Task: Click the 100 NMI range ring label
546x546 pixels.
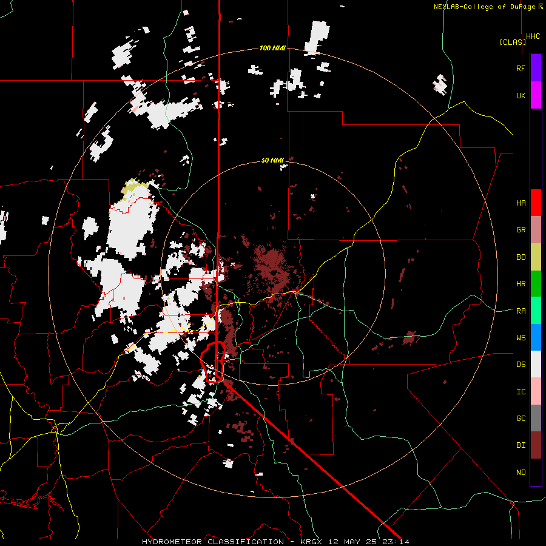Action: 272,48
